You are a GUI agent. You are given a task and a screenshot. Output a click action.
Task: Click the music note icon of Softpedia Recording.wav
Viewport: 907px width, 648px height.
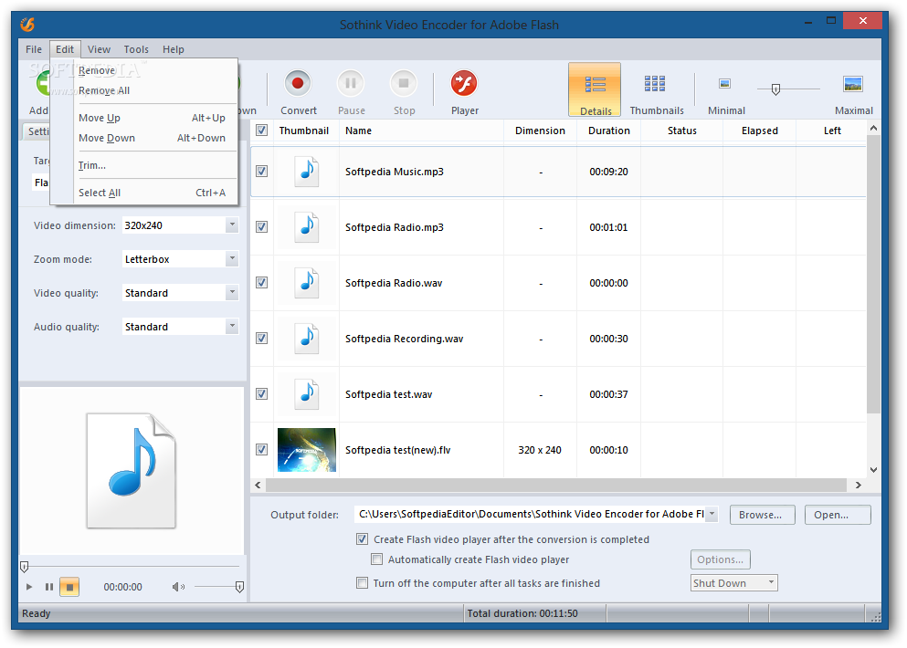click(x=307, y=339)
